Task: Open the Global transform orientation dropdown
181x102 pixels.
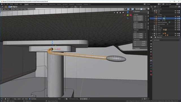Action: (67, 7)
